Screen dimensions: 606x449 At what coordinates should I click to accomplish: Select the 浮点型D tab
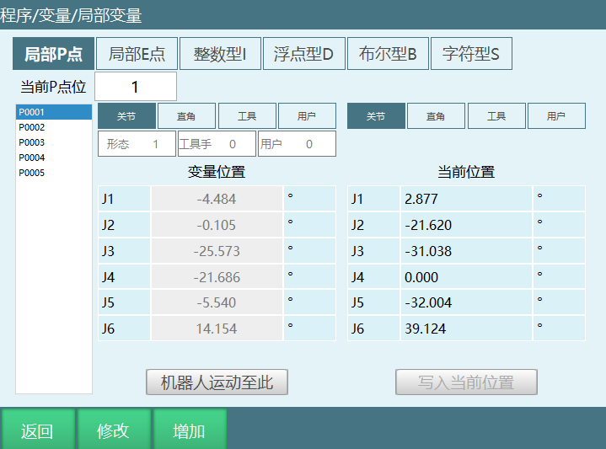pyautogui.click(x=303, y=54)
